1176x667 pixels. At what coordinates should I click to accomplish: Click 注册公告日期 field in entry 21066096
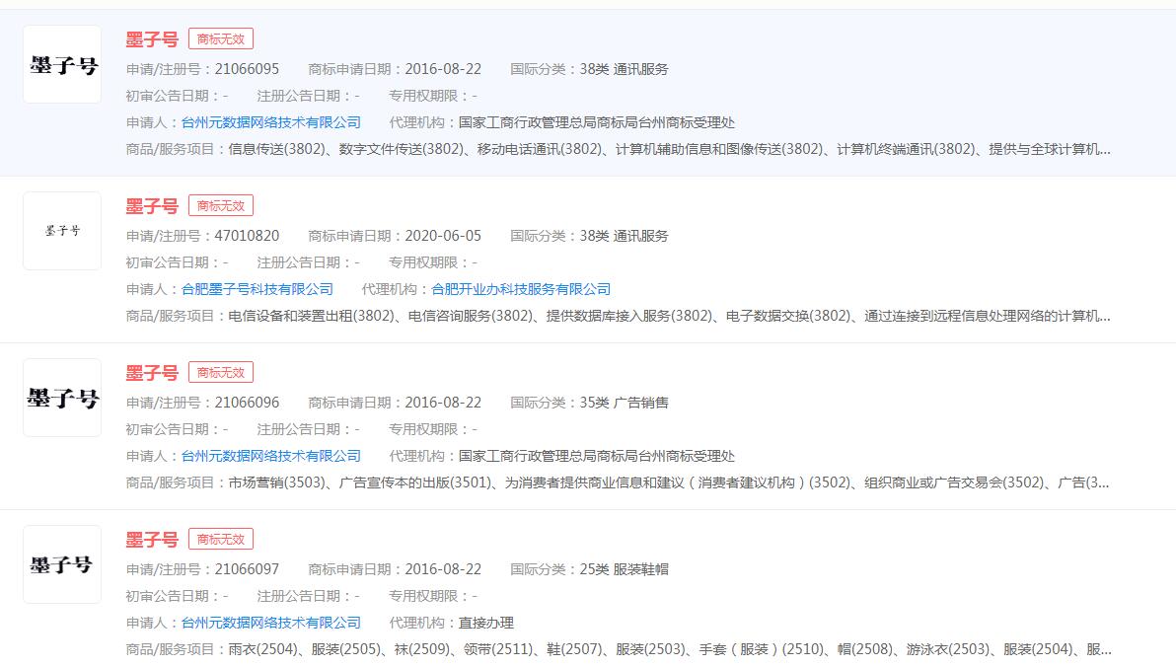click(x=308, y=429)
